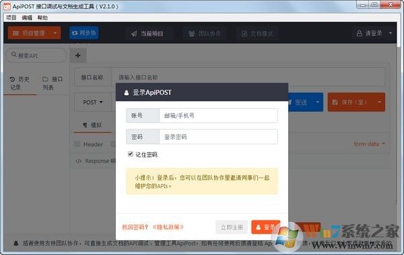404x255 pixels.
Task: Click the 文档模式 icon
Action: 244,34
